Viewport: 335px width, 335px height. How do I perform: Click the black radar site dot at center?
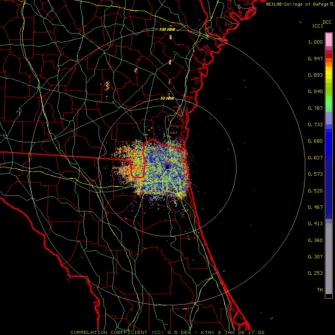pos(168,167)
